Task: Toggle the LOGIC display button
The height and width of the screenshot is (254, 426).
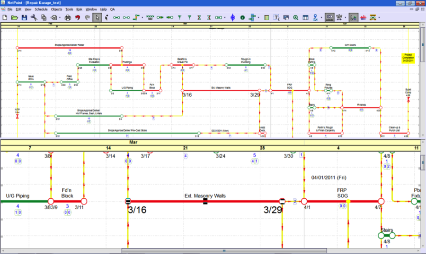Action: [330, 17]
